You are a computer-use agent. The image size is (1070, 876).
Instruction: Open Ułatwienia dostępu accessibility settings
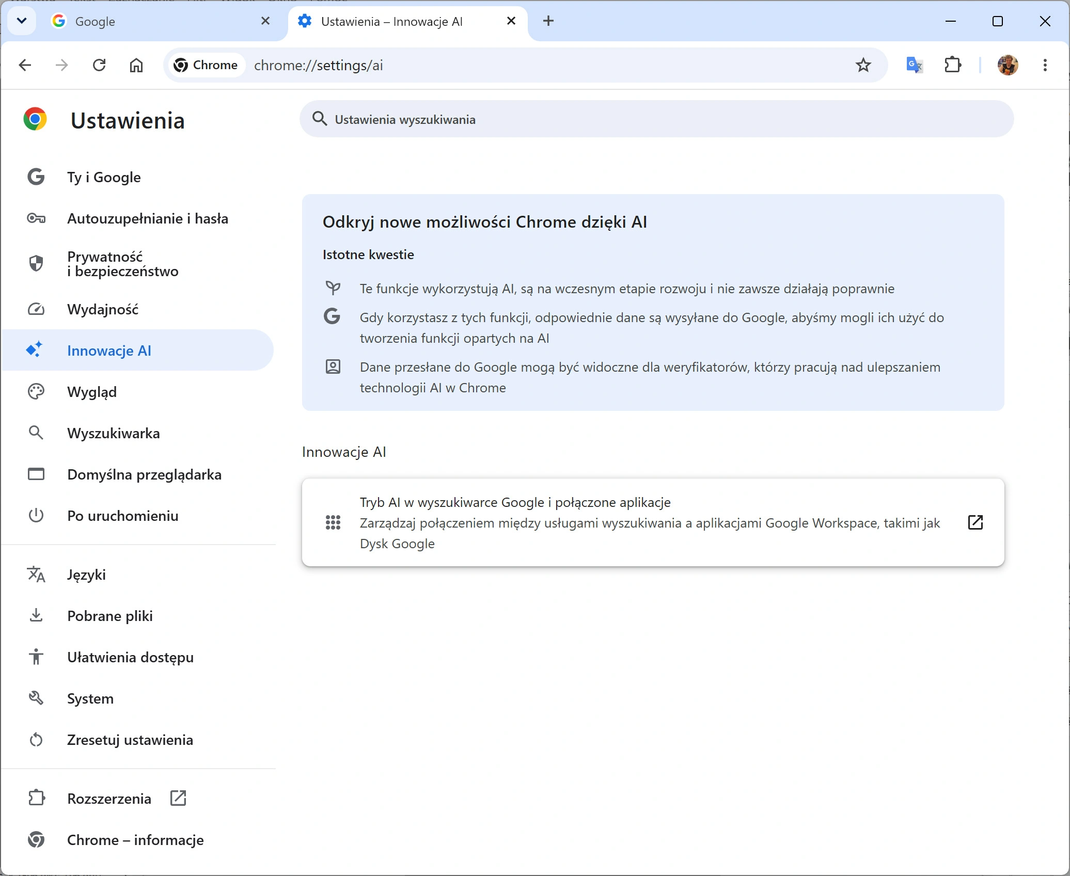138,657
